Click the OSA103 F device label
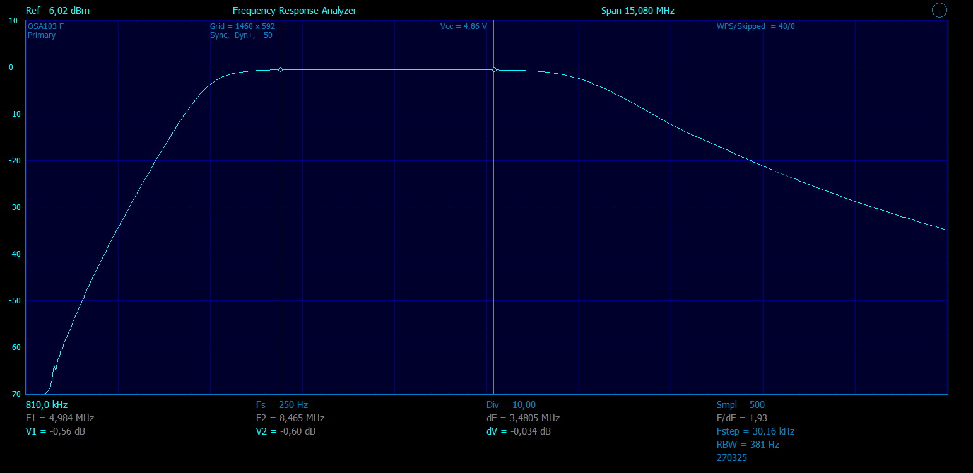 tap(45, 26)
